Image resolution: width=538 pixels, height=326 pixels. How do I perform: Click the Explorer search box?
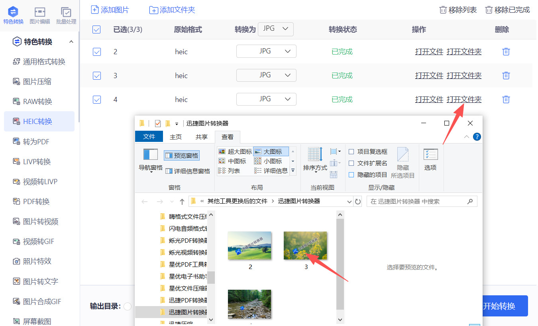point(422,202)
